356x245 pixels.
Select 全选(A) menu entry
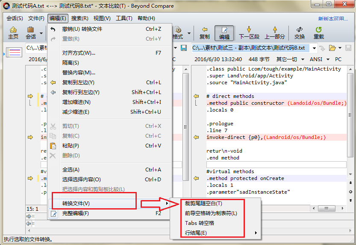(x=110, y=170)
